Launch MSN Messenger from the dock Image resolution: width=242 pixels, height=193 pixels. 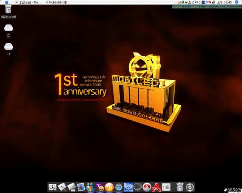point(90,187)
